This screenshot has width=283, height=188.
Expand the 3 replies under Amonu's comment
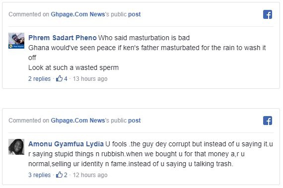tap(39, 175)
